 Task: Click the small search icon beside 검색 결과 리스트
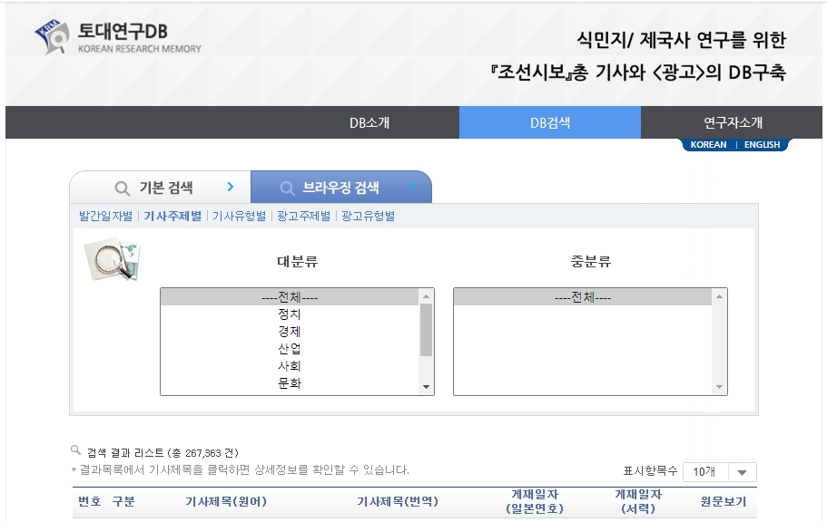click(76, 450)
